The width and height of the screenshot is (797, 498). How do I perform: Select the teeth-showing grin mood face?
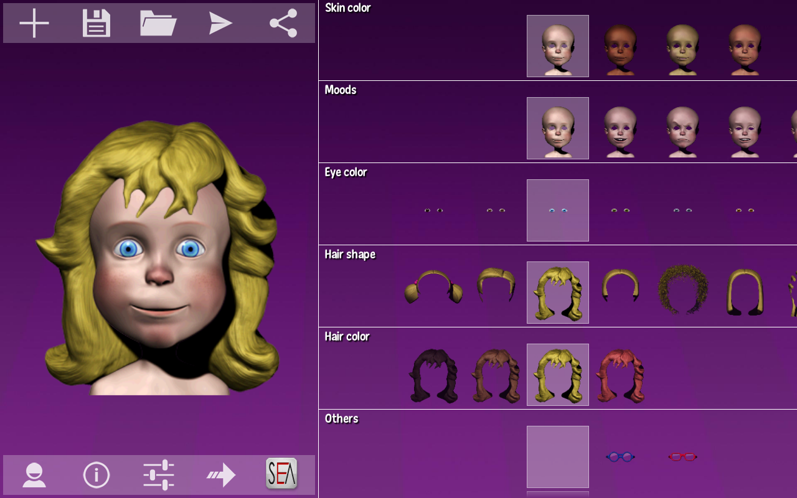(x=745, y=131)
